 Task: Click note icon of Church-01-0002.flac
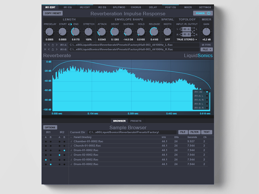pyautogui.click(x=71, y=145)
